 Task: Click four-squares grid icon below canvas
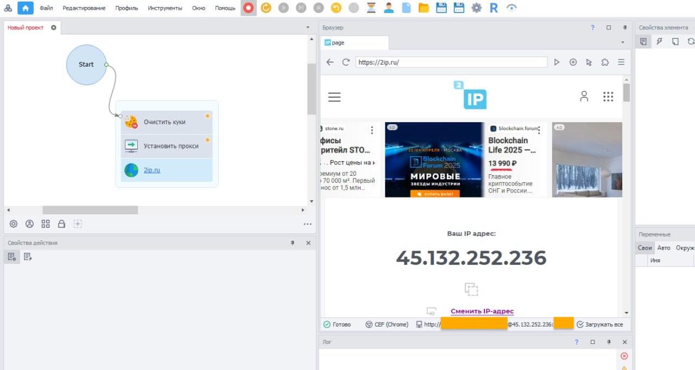pos(46,224)
